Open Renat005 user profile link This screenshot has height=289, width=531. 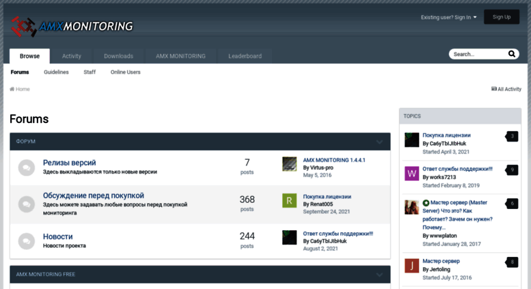coord(321,204)
